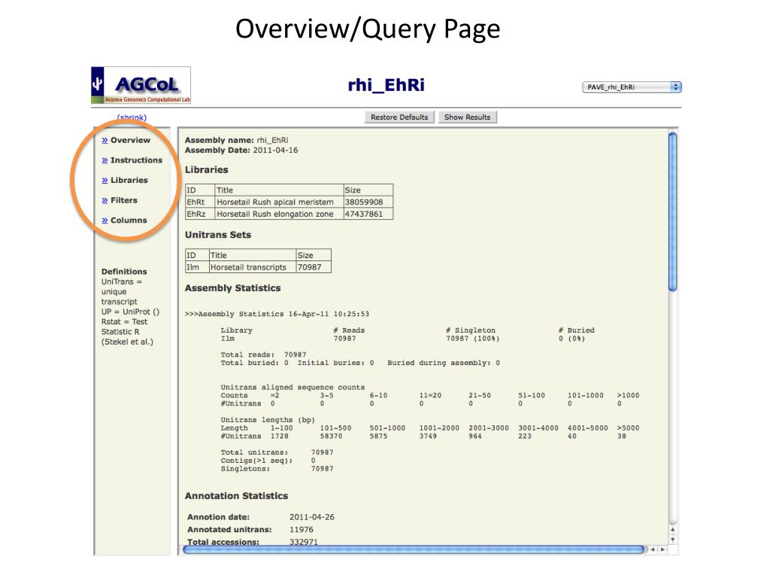Click the scroll right arrow
The height and width of the screenshot is (578, 770).
[x=663, y=549]
